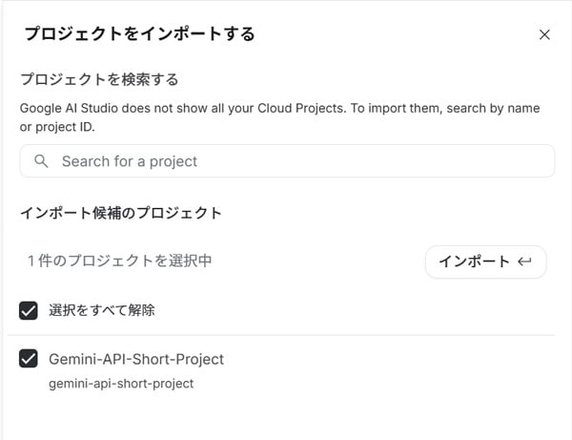The height and width of the screenshot is (440, 572).
Task: Uncheck the 選択をすべて解除 checkbox
Action: [x=29, y=310]
